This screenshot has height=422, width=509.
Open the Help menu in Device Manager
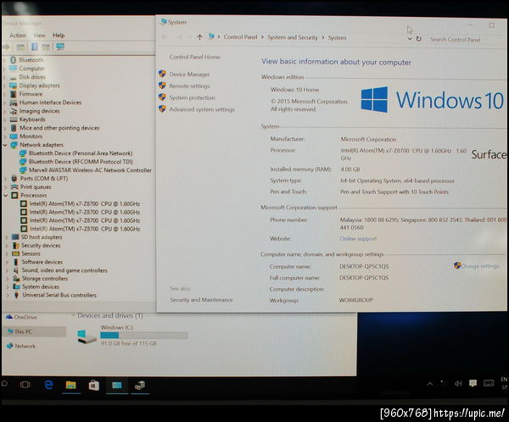pyautogui.click(x=59, y=36)
